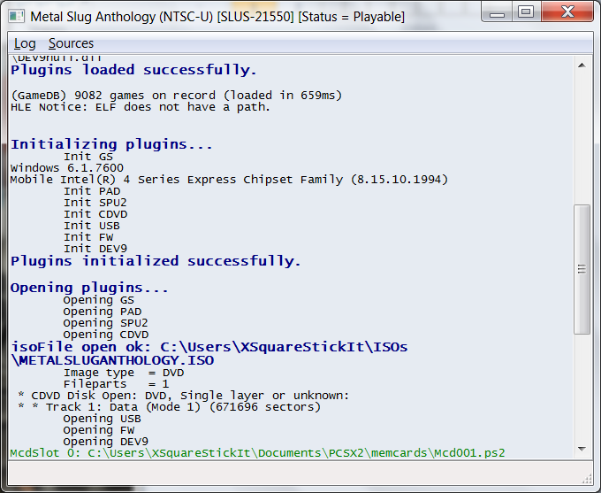Click the 'Opening GS' log line
This screenshot has width=601, height=493.
[x=98, y=300]
